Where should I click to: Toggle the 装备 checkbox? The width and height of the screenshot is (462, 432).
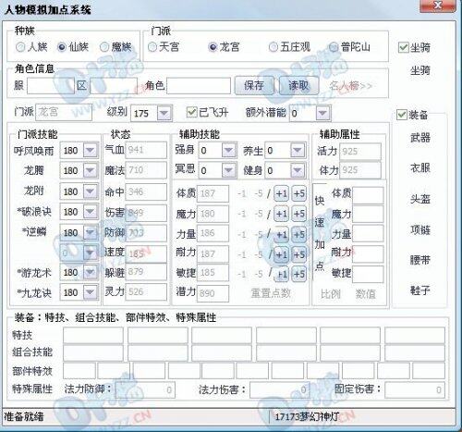pos(402,115)
